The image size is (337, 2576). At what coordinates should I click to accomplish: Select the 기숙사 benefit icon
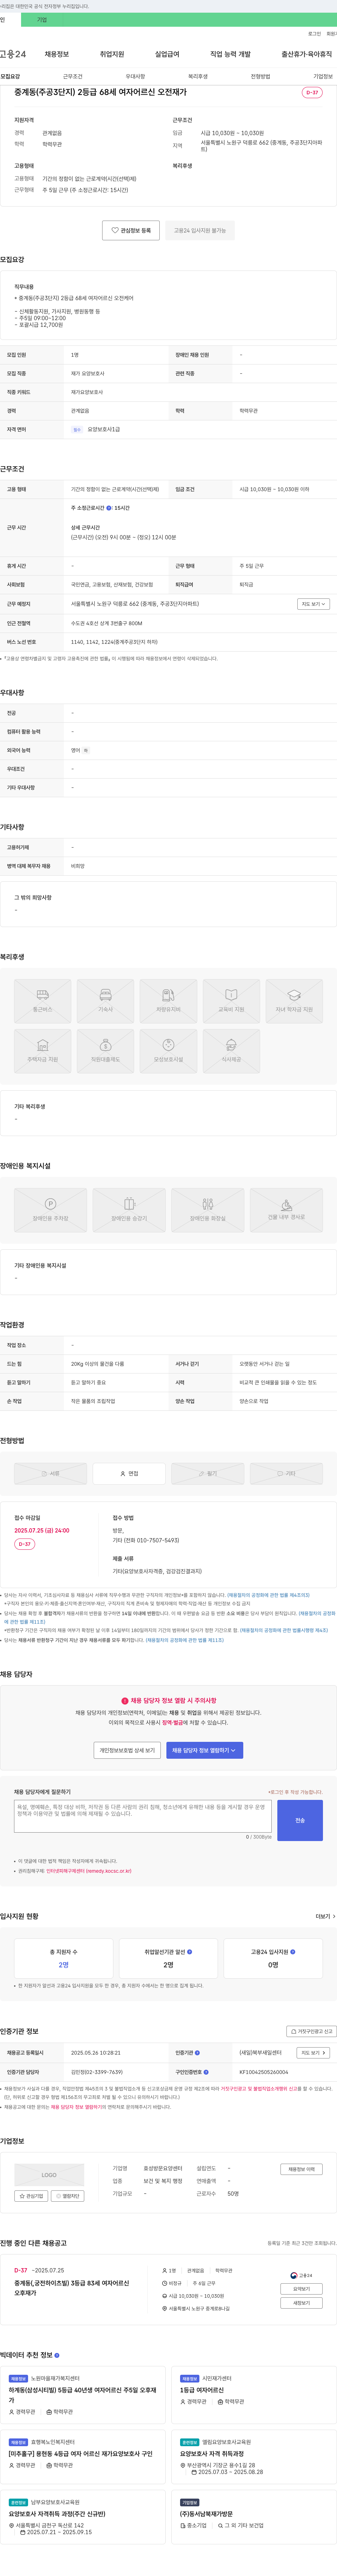[106, 1001]
